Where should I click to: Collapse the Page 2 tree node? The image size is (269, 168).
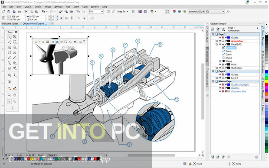pyautogui.click(x=213, y=71)
